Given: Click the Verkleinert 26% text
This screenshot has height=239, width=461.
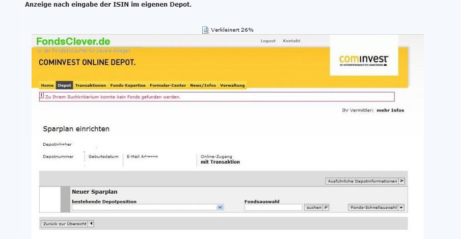Looking at the screenshot, I should tap(232, 30).
